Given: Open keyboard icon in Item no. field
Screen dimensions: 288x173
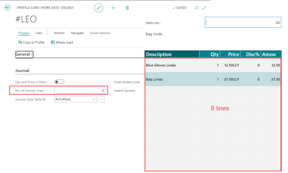Looking at the screenshot, I should point(278,23).
